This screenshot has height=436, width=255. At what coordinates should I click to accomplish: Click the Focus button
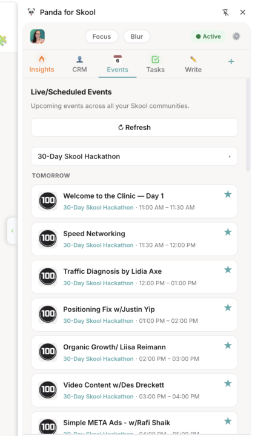click(x=102, y=36)
